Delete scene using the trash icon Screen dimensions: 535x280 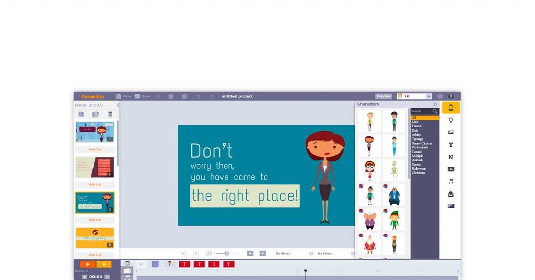(110, 114)
